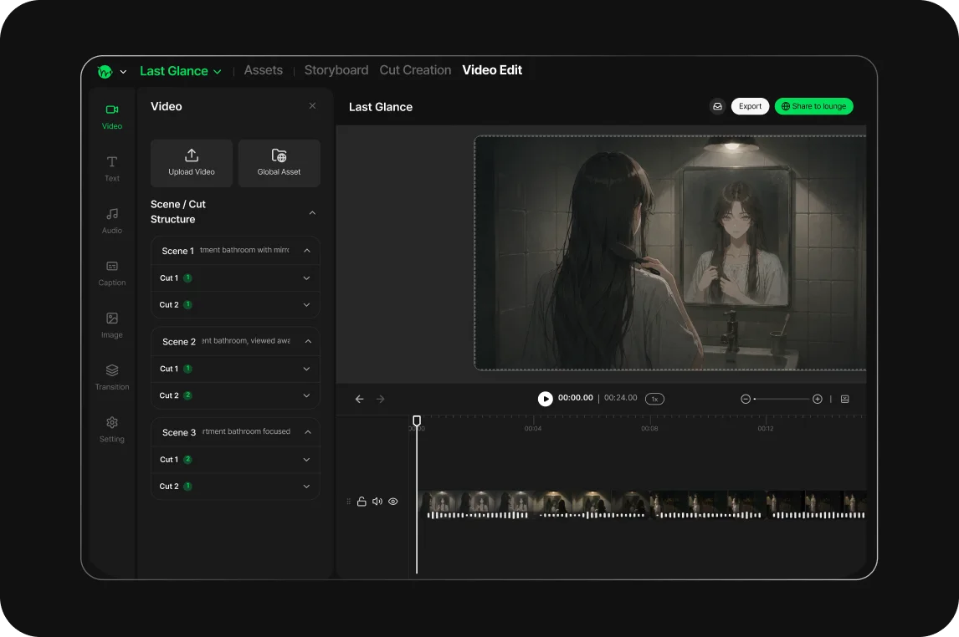Screen dimensions: 959x637
Task: Open the Caption panel in sidebar
Action: (112, 273)
